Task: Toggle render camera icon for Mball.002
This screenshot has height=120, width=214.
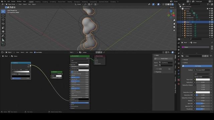Action: [212, 27]
